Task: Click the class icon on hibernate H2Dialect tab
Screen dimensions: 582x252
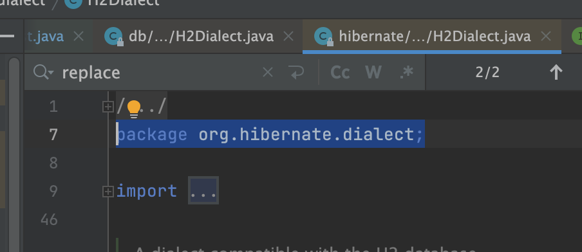Action: coord(323,37)
